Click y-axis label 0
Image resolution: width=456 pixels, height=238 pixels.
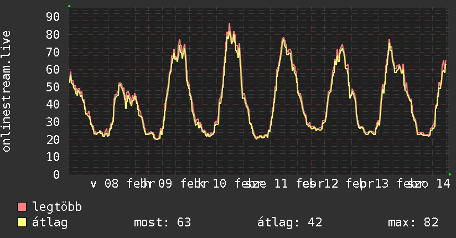pos(56,174)
